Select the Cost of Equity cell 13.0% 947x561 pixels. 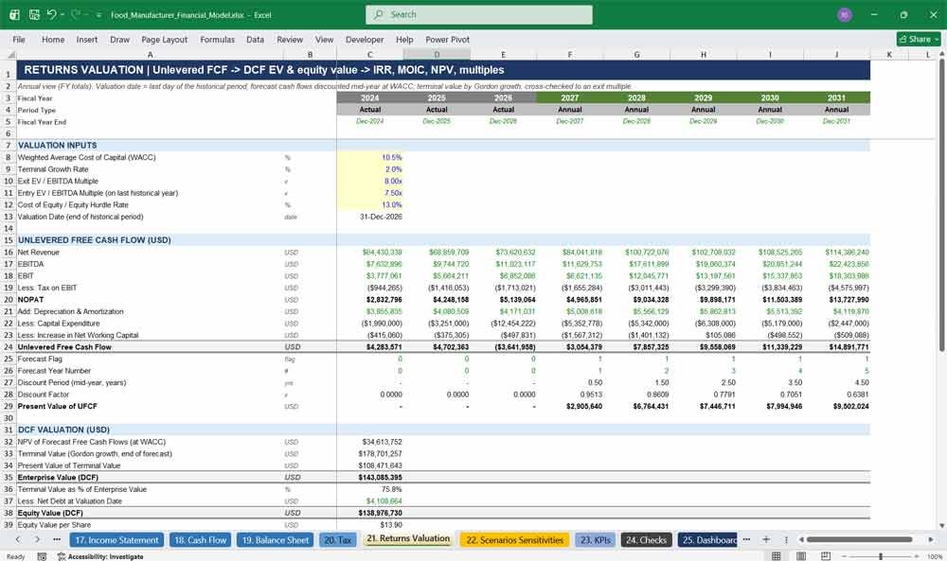click(x=369, y=205)
